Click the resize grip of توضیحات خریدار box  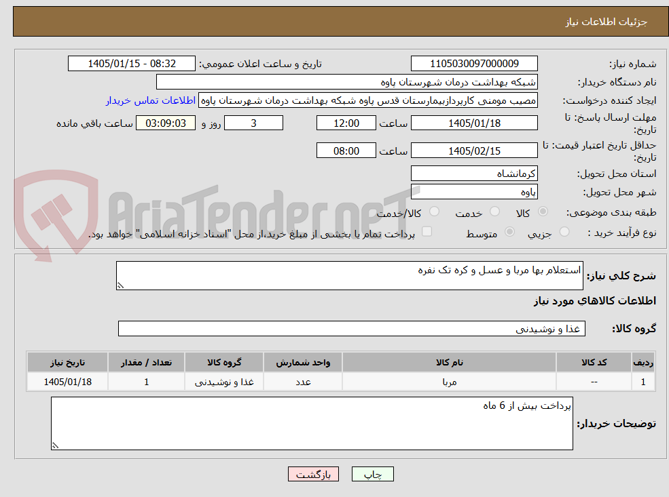[x=55, y=445]
